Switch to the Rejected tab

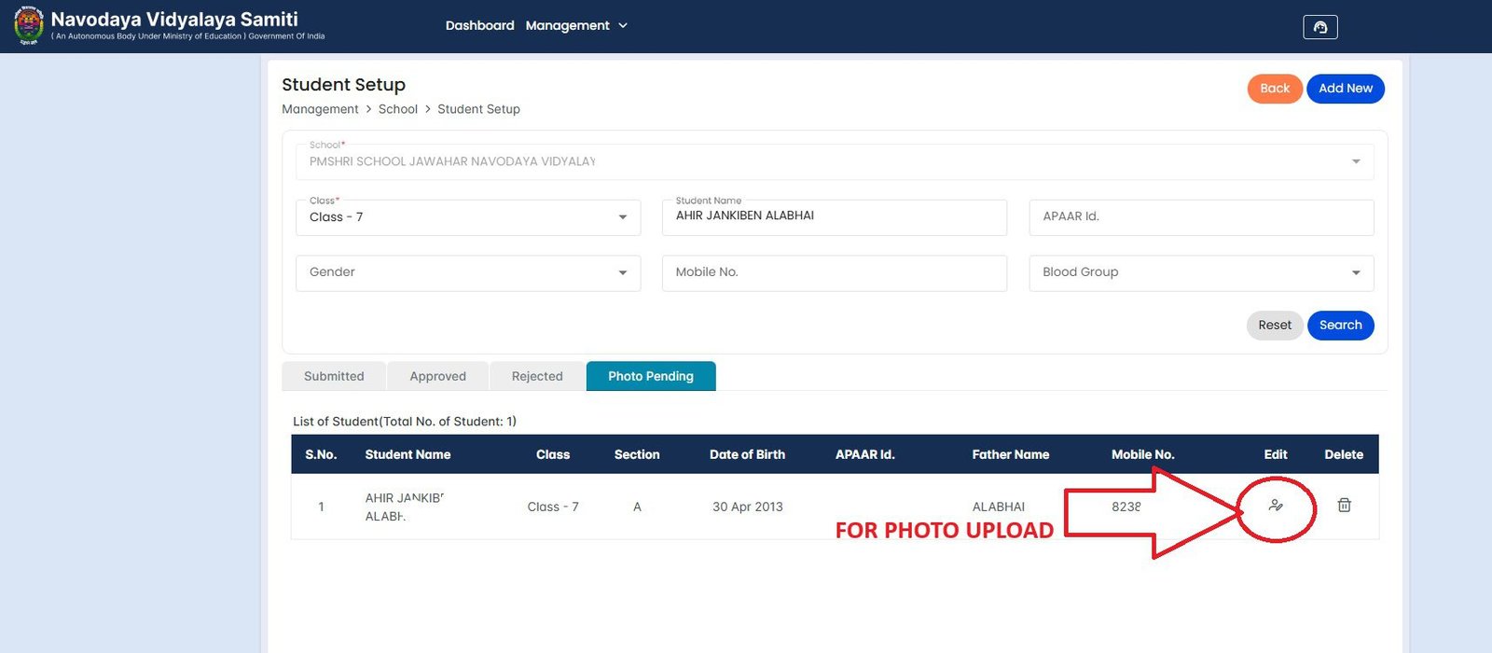coord(537,376)
